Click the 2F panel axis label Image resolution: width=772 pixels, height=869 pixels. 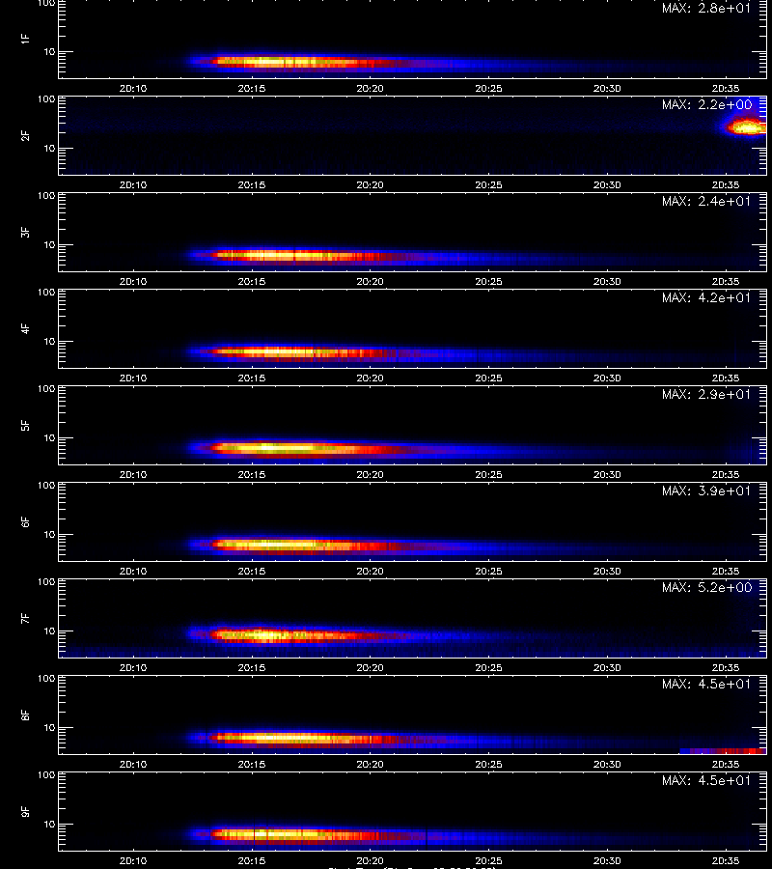[x=25, y=136]
